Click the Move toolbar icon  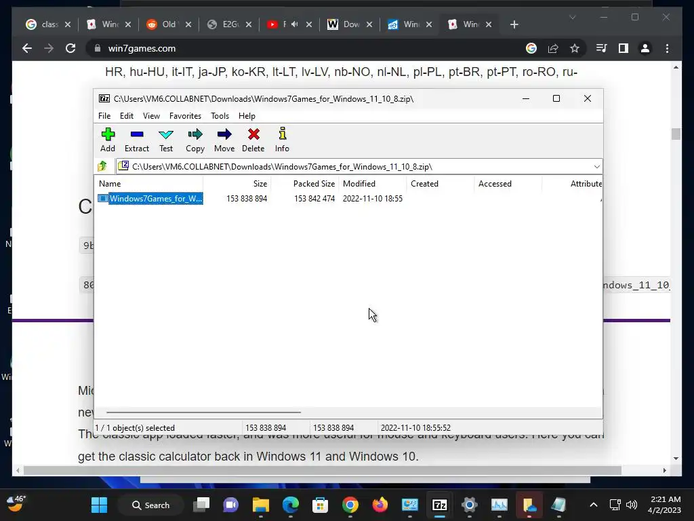click(224, 140)
